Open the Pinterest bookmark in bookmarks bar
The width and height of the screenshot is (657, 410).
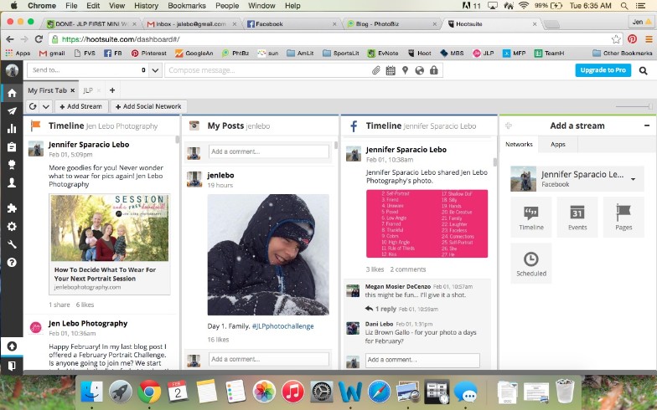point(149,54)
